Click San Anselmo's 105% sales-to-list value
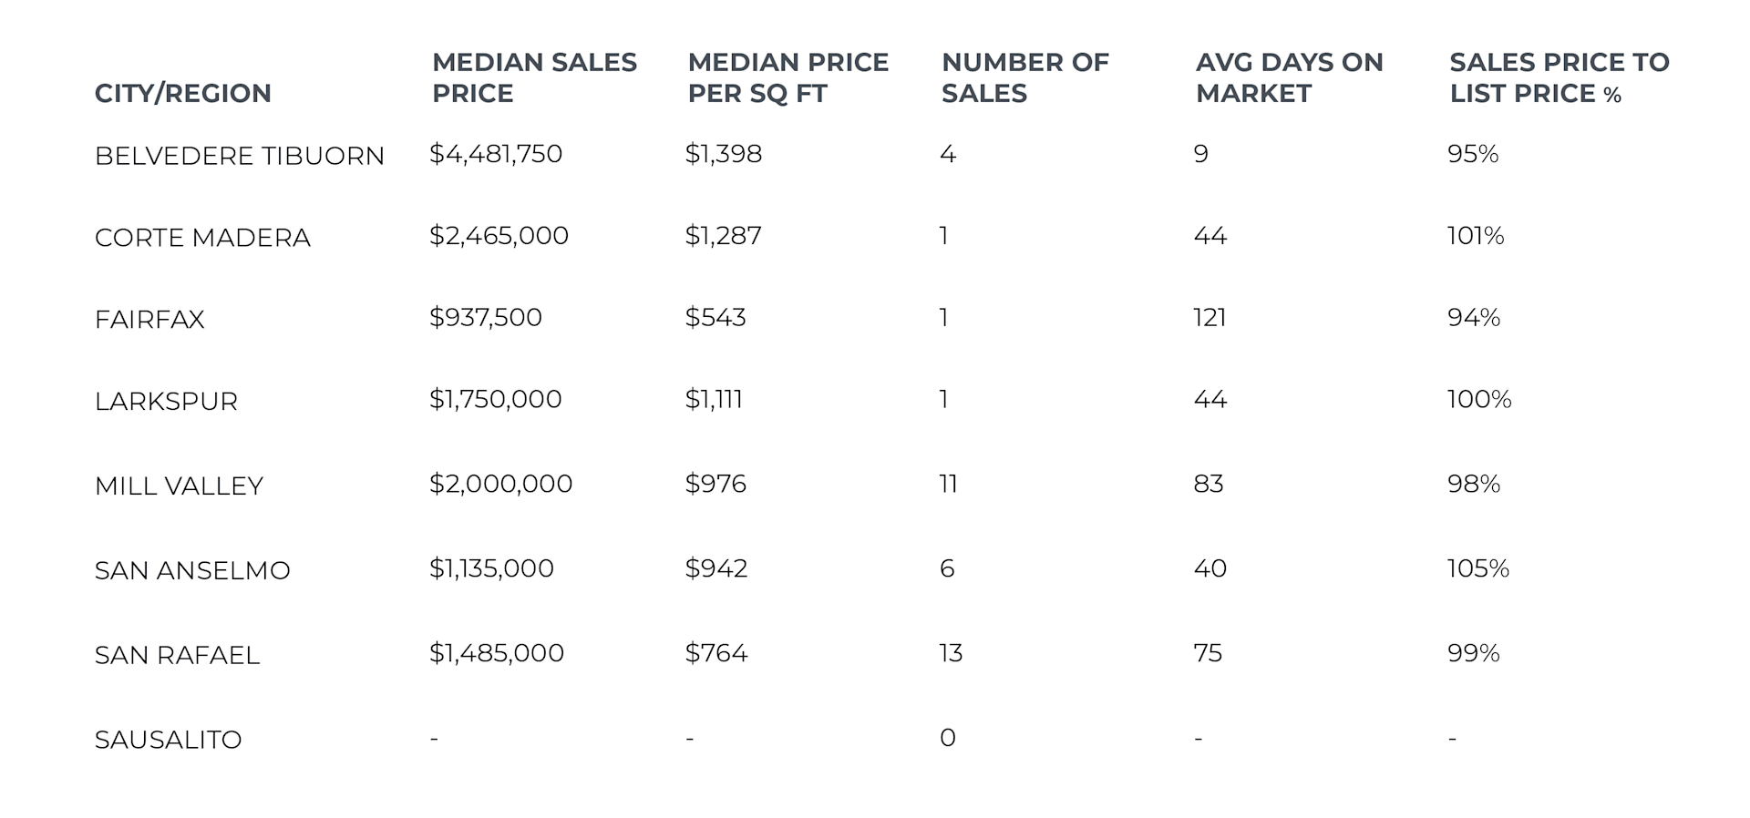 (1477, 568)
